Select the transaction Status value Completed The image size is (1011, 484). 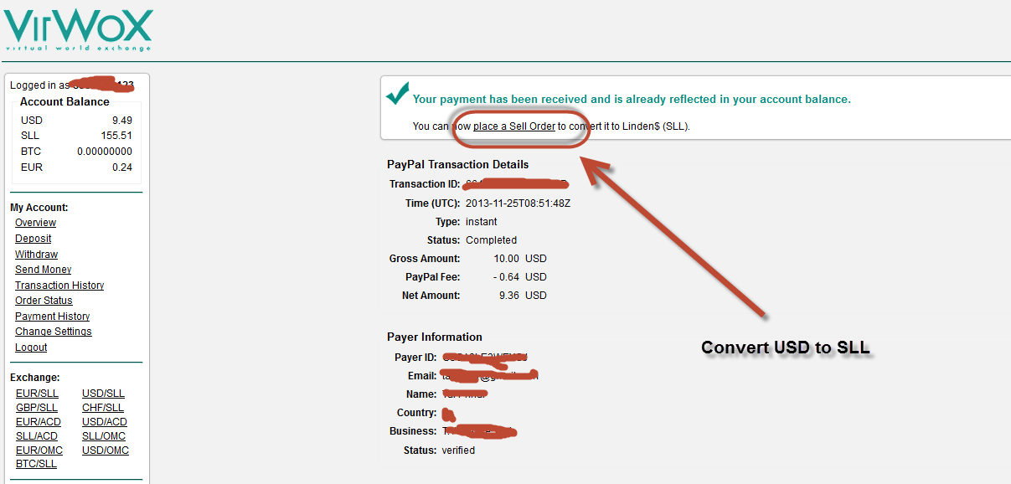click(x=491, y=240)
